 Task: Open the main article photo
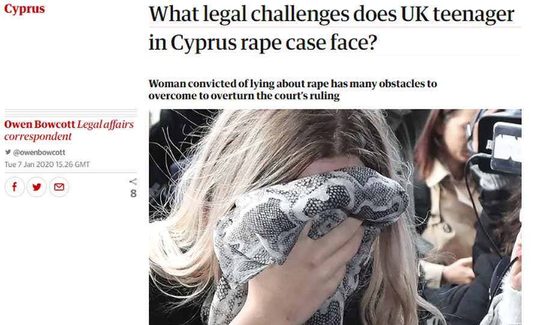point(335,217)
